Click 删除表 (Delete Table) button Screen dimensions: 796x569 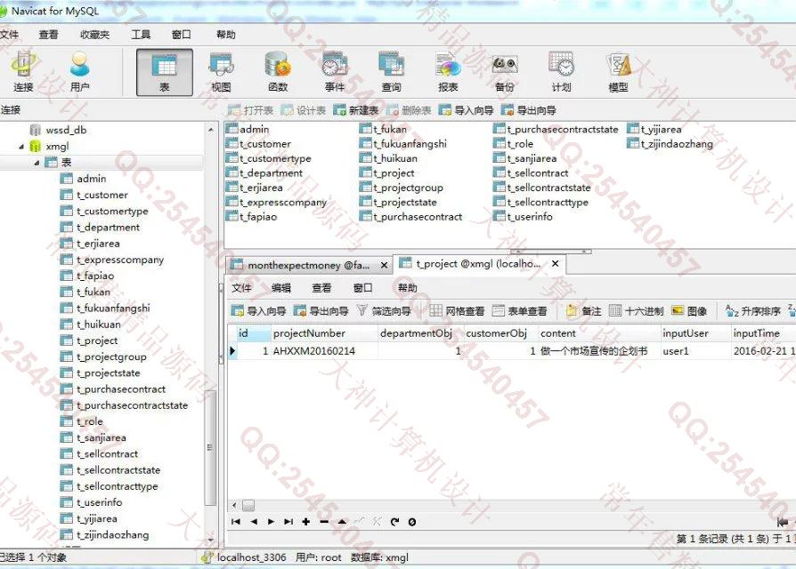[409, 110]
